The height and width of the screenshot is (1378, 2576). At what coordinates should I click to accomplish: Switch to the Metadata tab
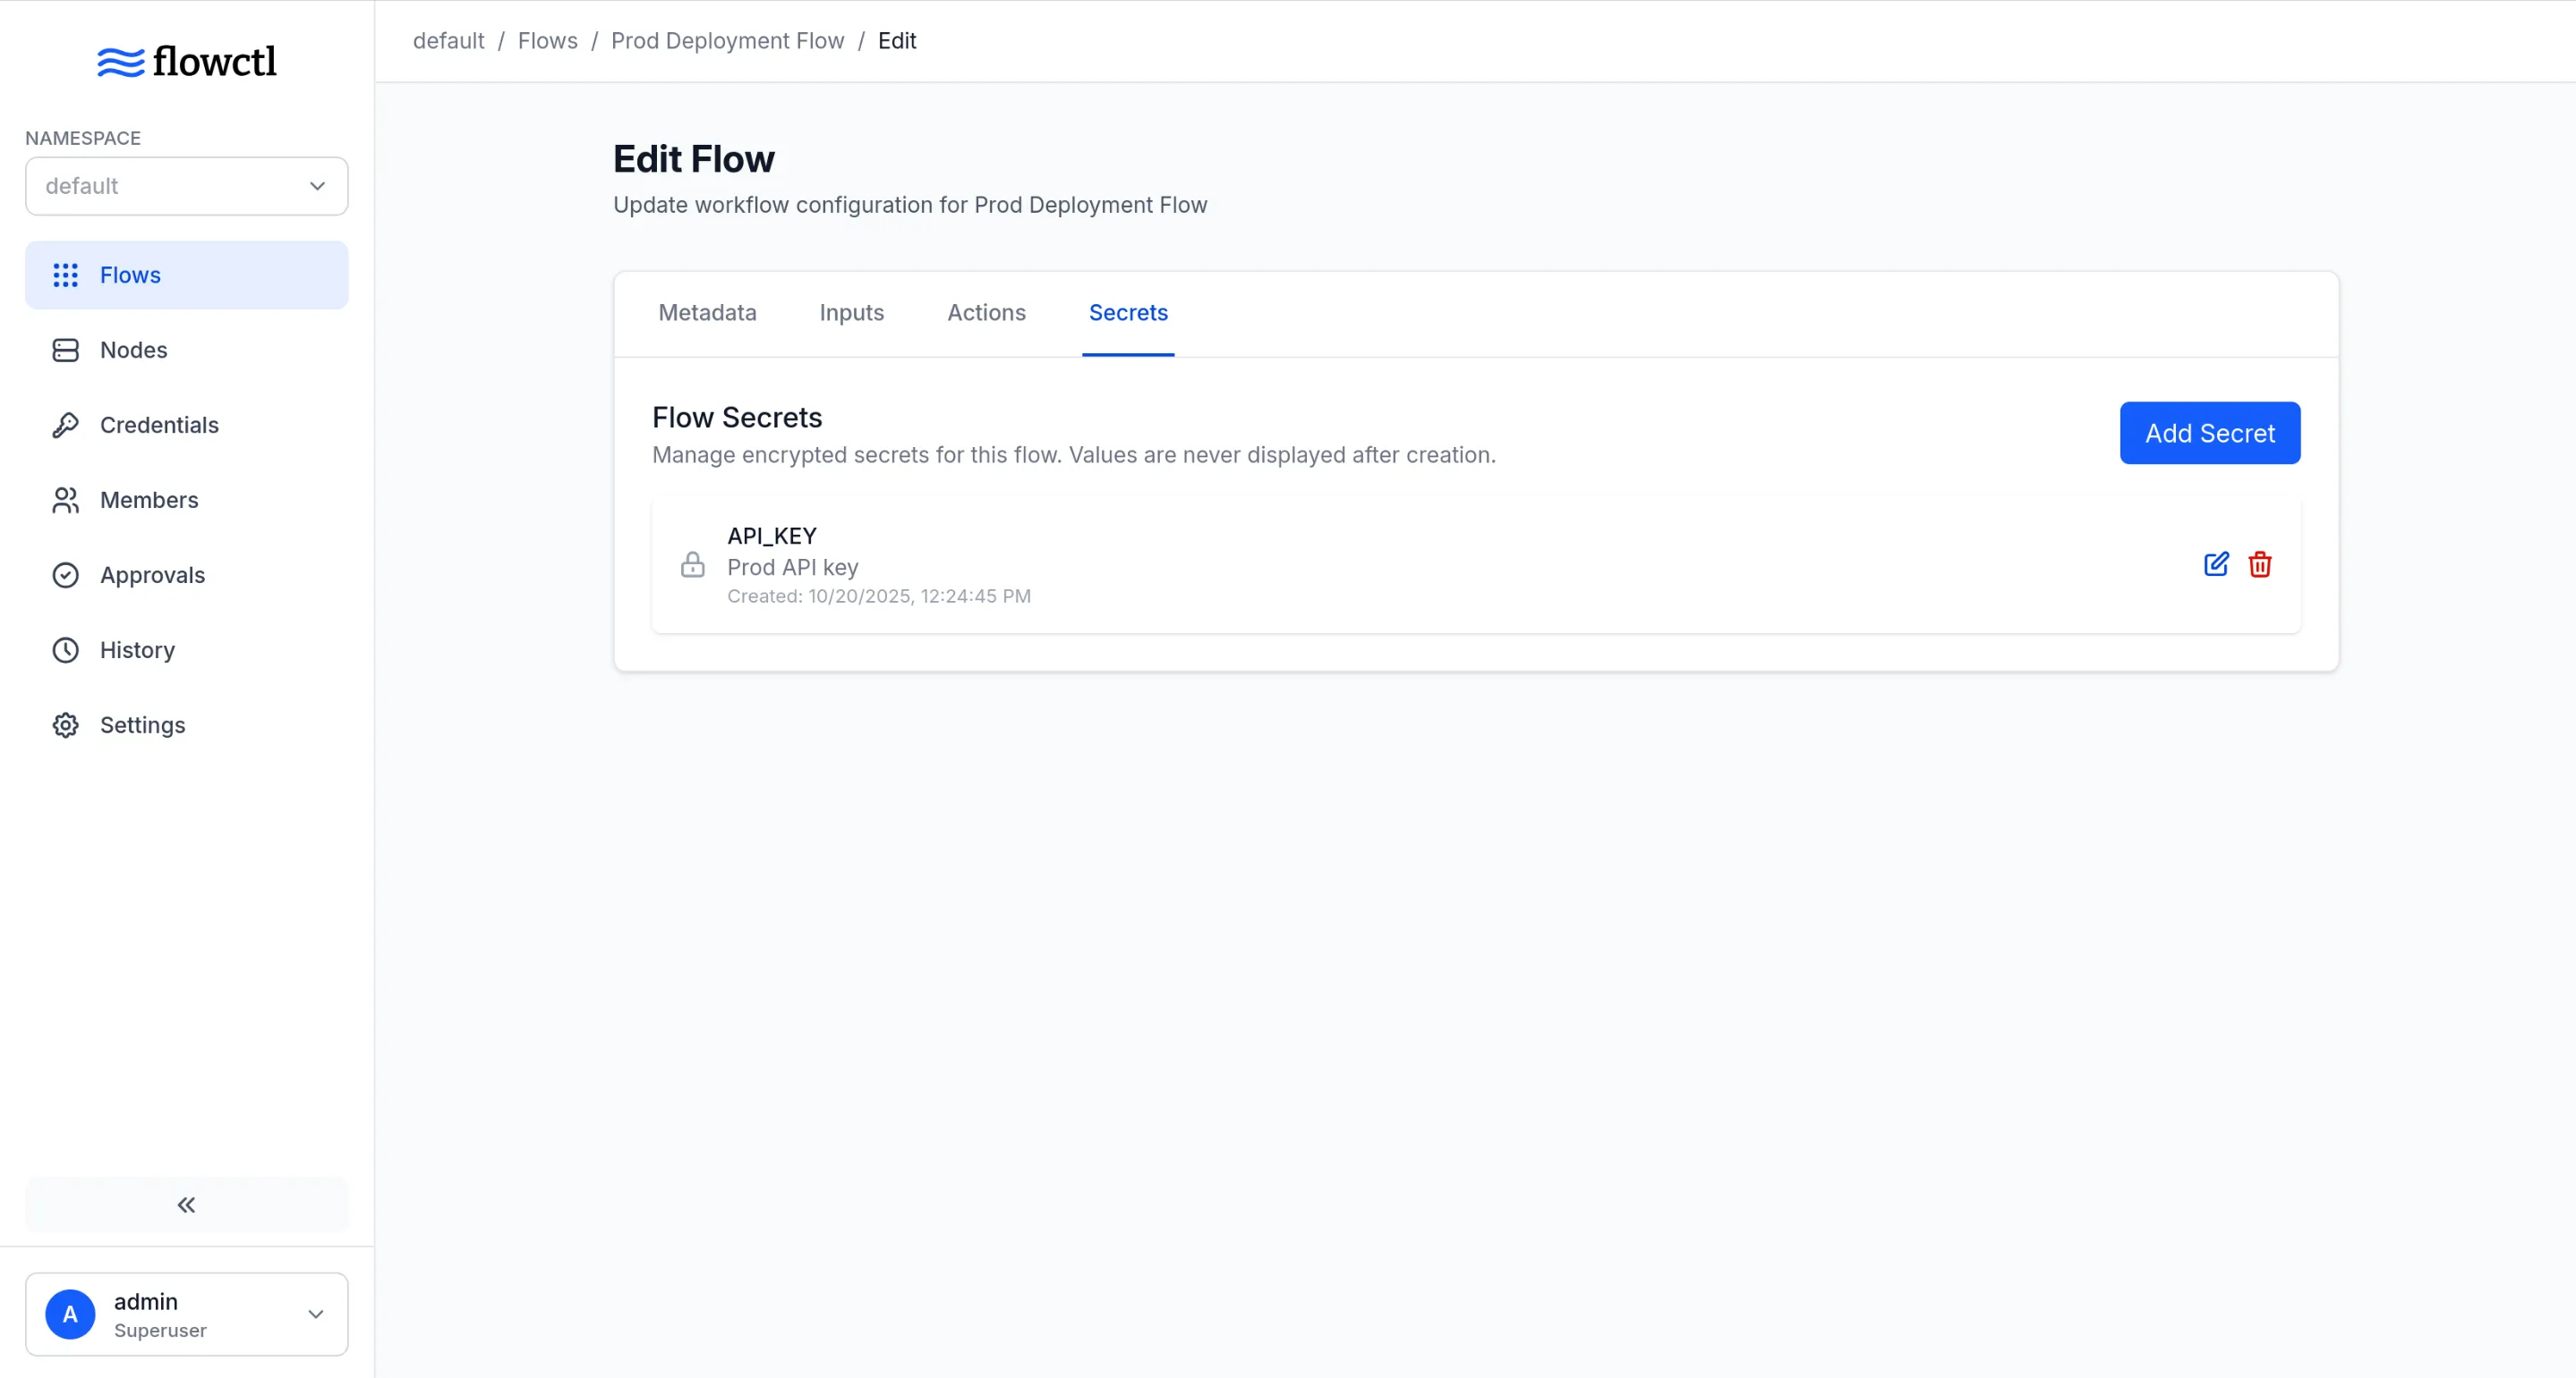[707, 313]
